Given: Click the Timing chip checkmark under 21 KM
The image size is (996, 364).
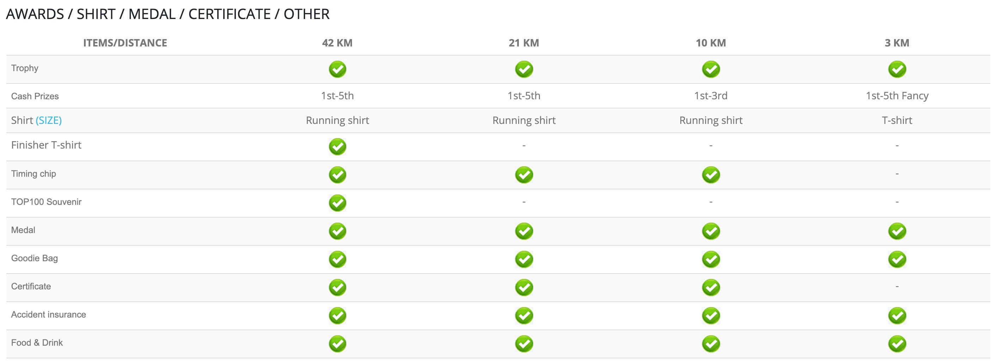Looking at the screenshot, I should click(524, 175).
